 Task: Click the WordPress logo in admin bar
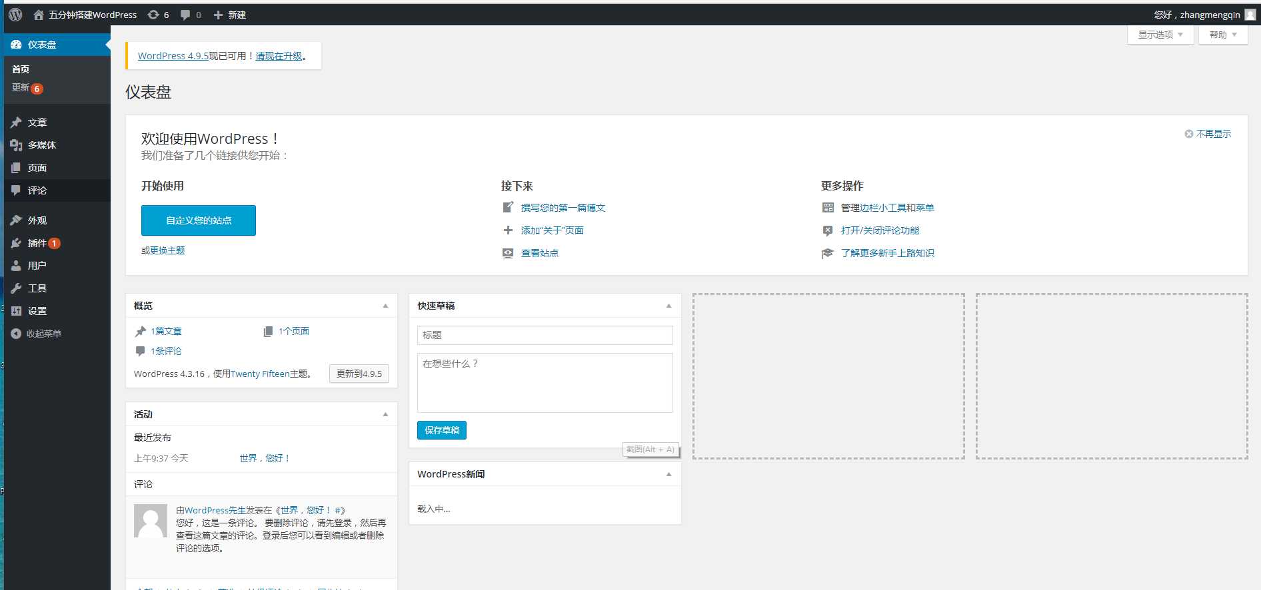tap(15, 15)
